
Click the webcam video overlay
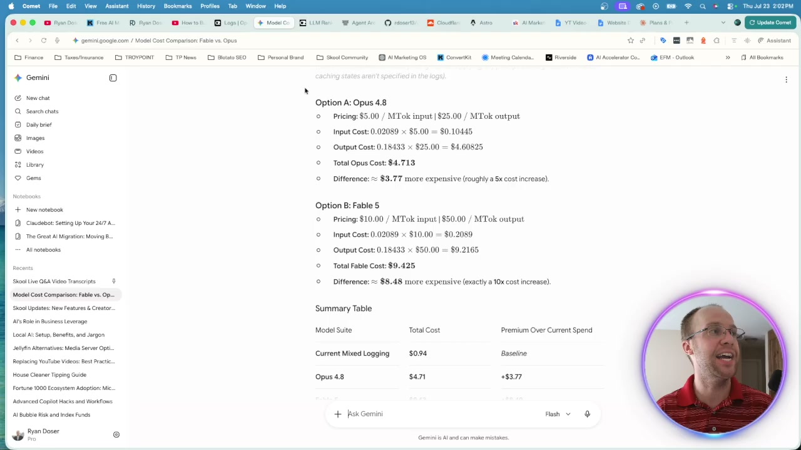coord(714,363)
